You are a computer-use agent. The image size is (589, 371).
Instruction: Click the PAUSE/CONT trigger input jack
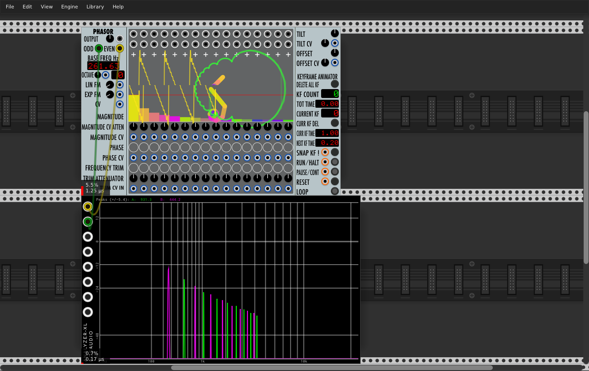325,172
